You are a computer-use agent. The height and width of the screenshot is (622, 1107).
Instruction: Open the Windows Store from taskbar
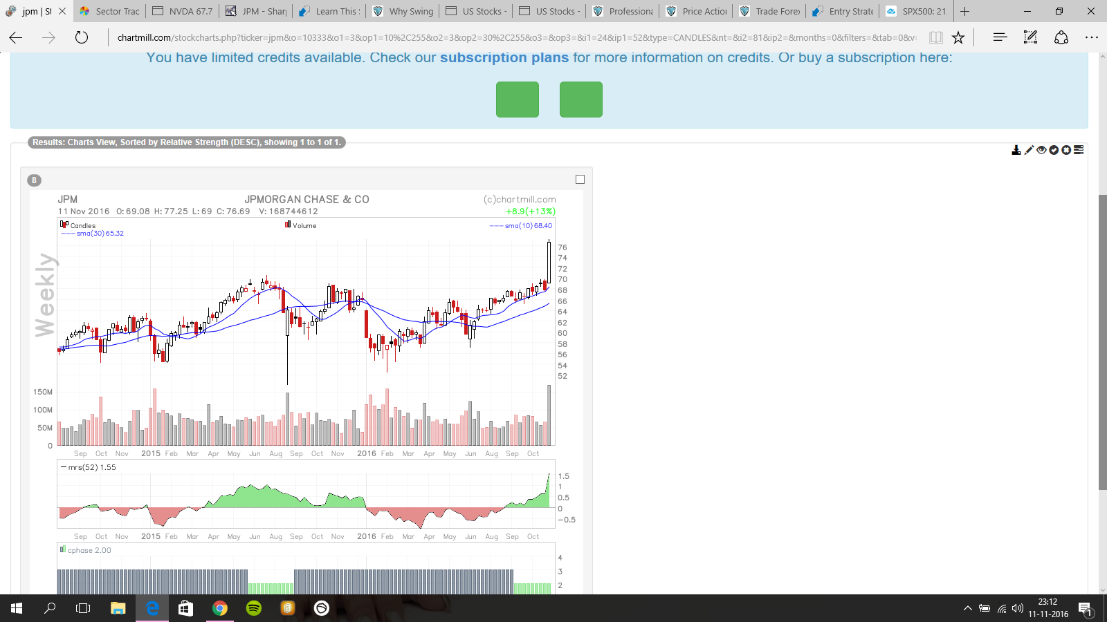pos(185,608)
